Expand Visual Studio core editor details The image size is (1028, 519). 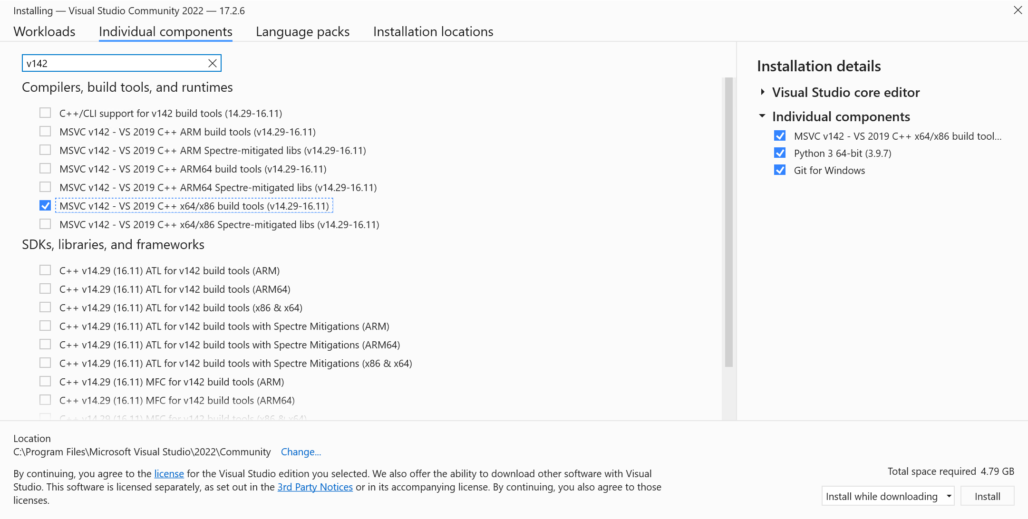pyautogui.click(x=763, y=92)
